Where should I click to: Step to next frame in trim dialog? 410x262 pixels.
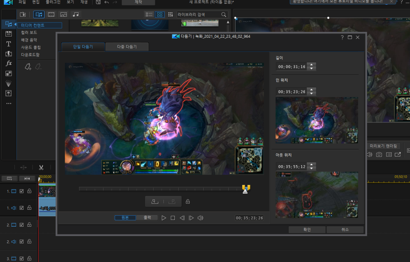(x=191, y=218)
